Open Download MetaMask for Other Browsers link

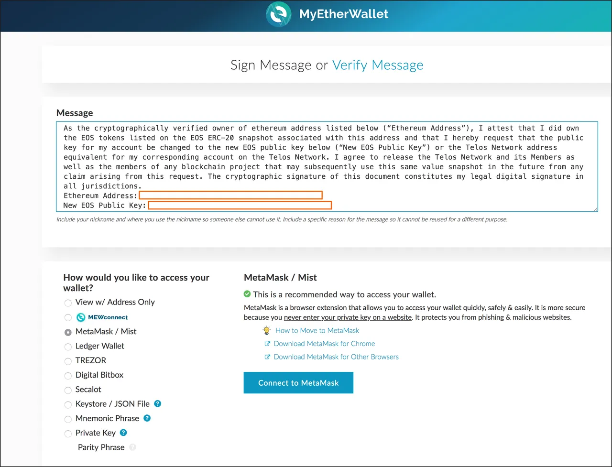(336, 357)
